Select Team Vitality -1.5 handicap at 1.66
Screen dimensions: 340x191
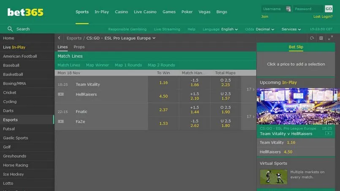click(195, 83)
